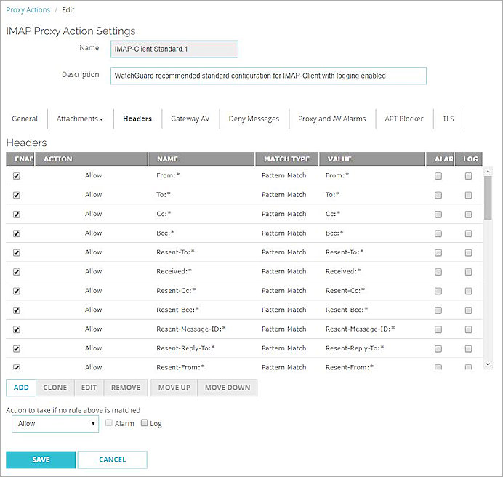Sort by the Match Type column header

[286, 159]
